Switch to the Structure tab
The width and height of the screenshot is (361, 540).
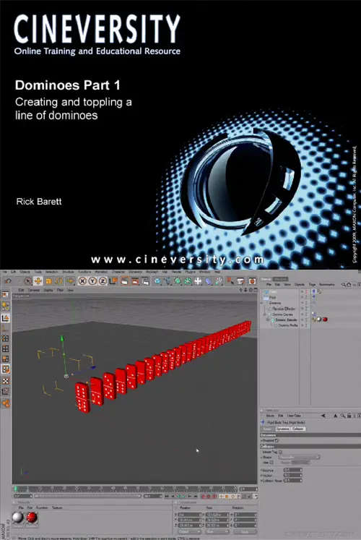[x=280, y=279]
